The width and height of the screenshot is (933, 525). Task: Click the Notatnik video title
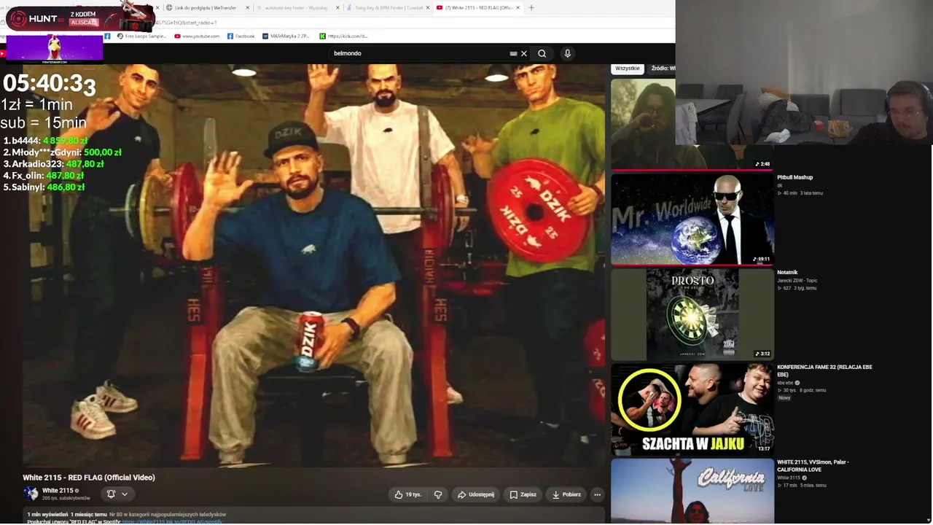[x=787, y=272]
